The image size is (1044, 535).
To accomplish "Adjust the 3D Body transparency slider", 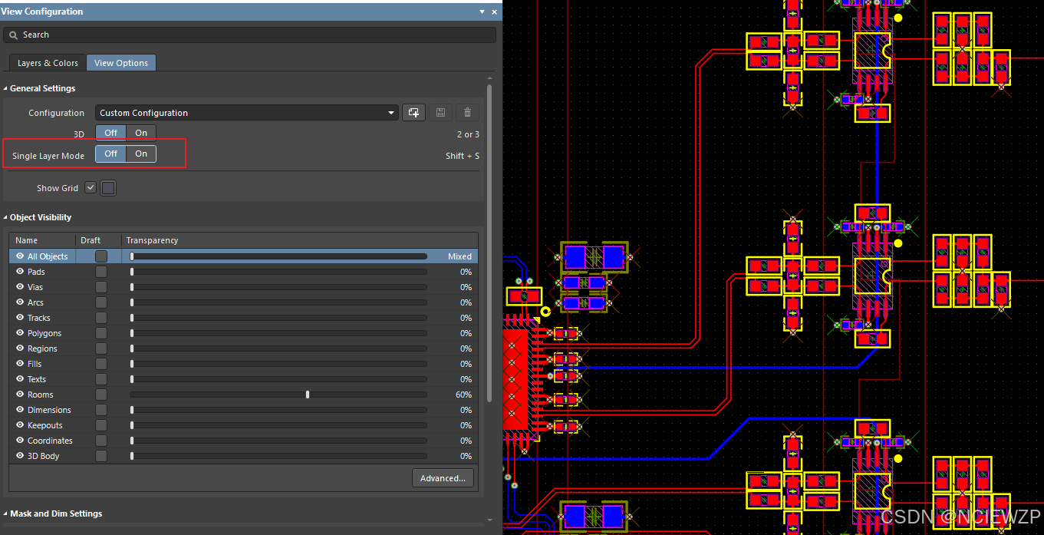I will click(x=278, y=456).
